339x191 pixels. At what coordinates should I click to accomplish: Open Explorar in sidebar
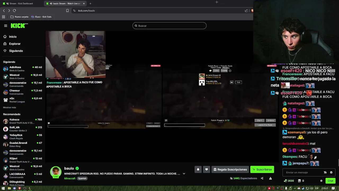[x=15, y=44]
